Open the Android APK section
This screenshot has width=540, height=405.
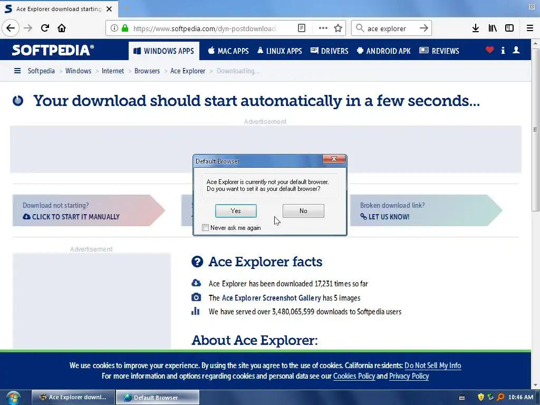click(384, 51)
